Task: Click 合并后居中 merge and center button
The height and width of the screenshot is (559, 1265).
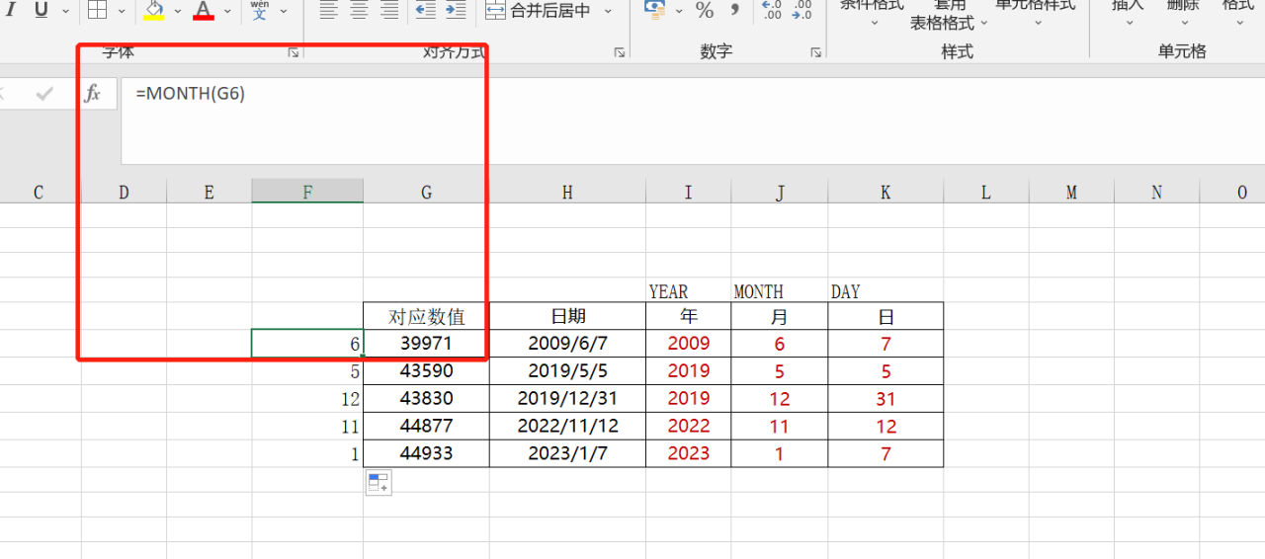Action: coord(539,11)
